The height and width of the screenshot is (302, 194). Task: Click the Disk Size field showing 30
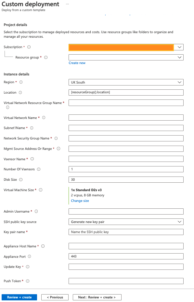pyautogui.click(x=126, y=180)
